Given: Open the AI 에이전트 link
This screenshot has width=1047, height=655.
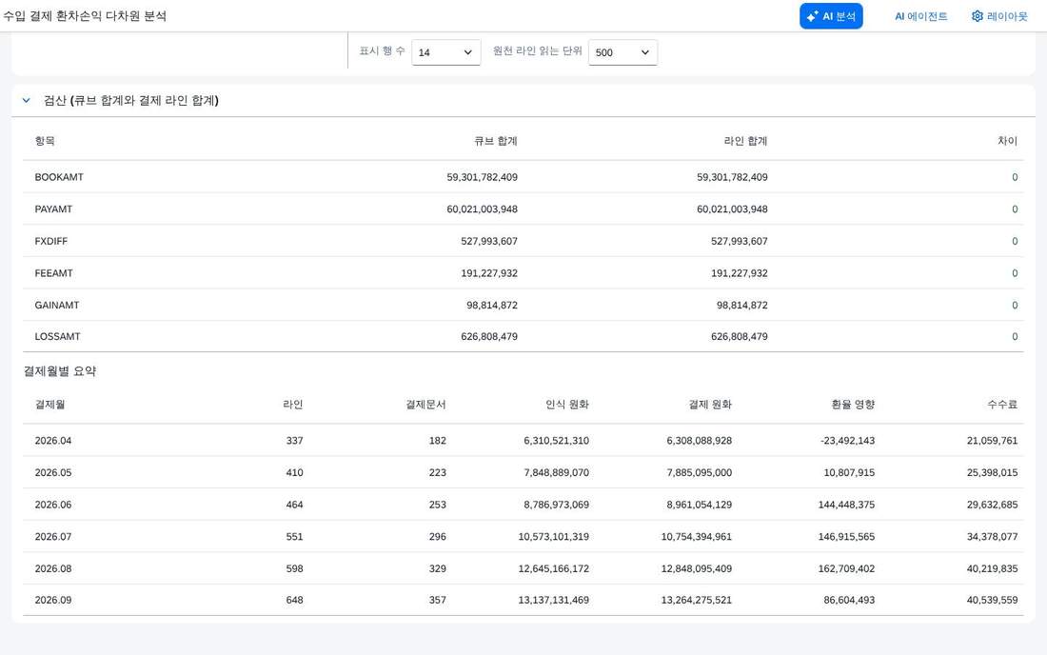Looking at the screenshot, I should 921,16.
